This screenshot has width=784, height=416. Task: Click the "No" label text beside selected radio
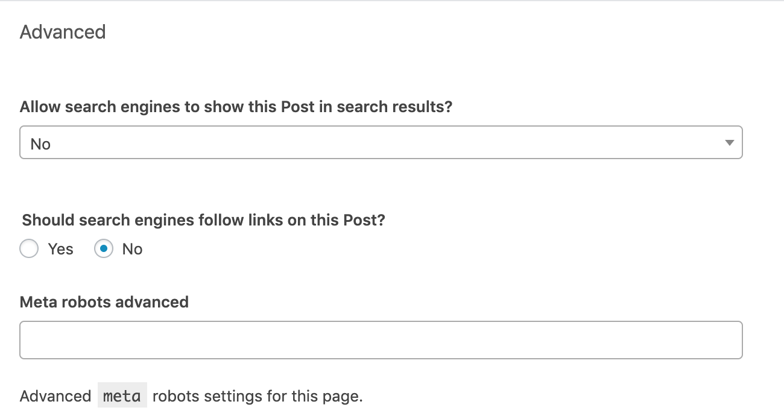click(132, 249)
